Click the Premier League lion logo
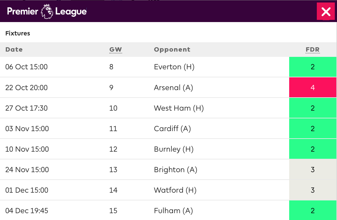Viewport: 337px width, 220px height. point(47,11)
